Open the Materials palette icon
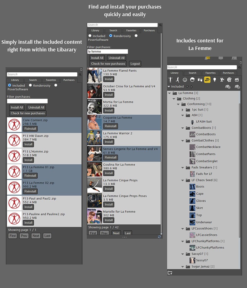The height and width of the screenshot is (288, 247). click(x=229, y=79)
